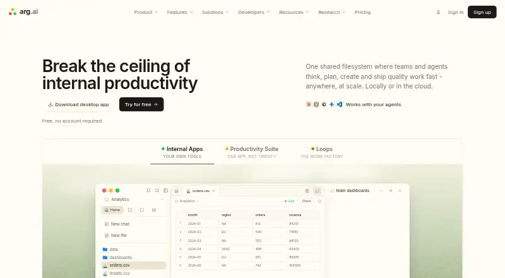
Task: Switch to the Productivity Suite tab
Action: click(251, 152)
